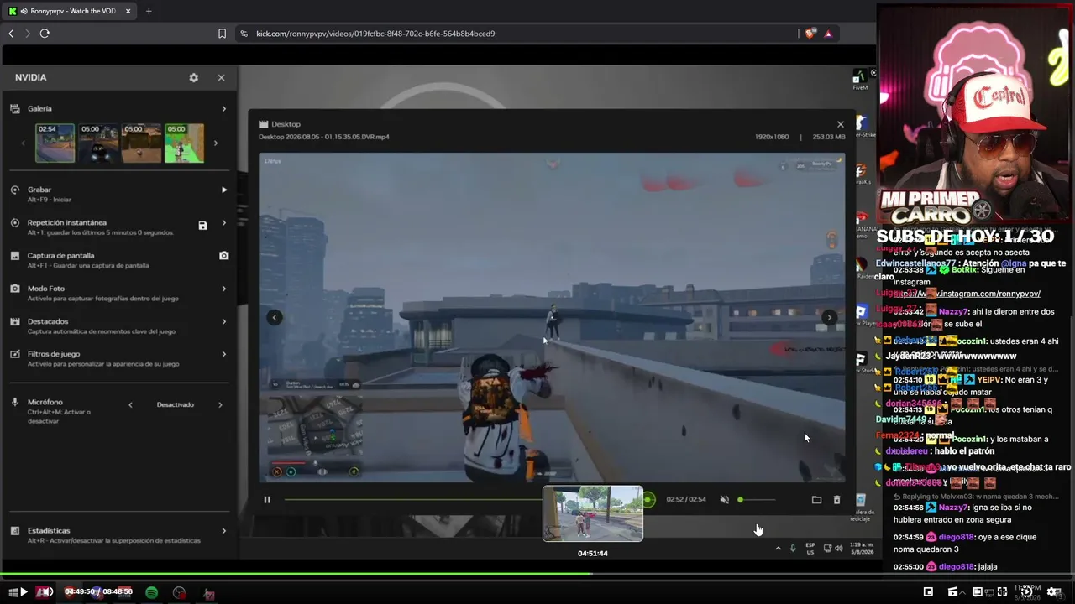This screenshot has height=604, width=1075.
Task: Expand the Galería section arrow
Action: (223, 108)
